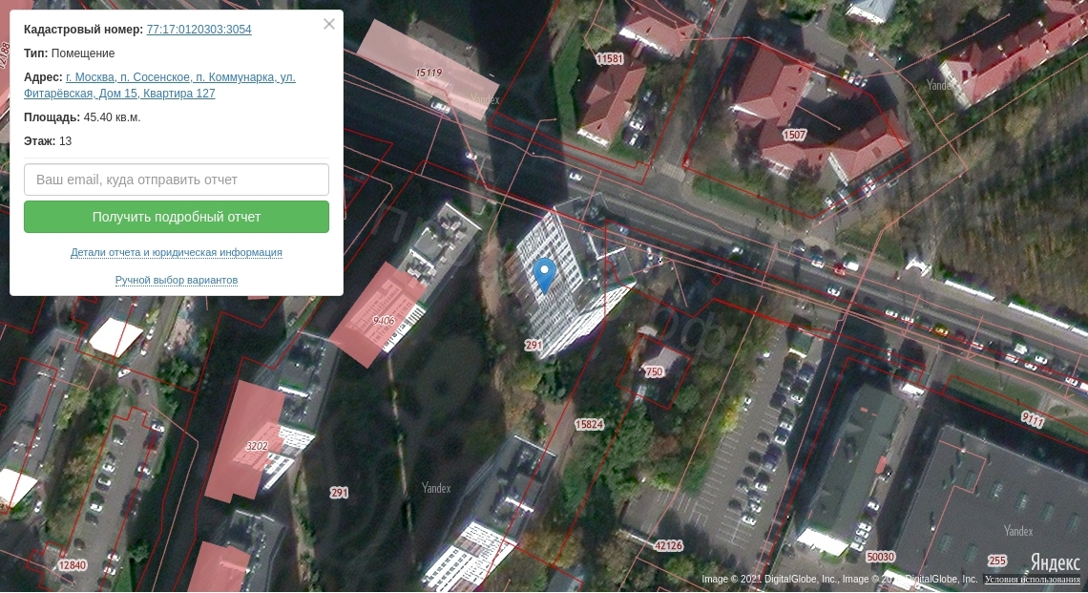
Task: Open Детали отчета и юридическая информация link
Action: pyautogui.click(x=177, y=253)
